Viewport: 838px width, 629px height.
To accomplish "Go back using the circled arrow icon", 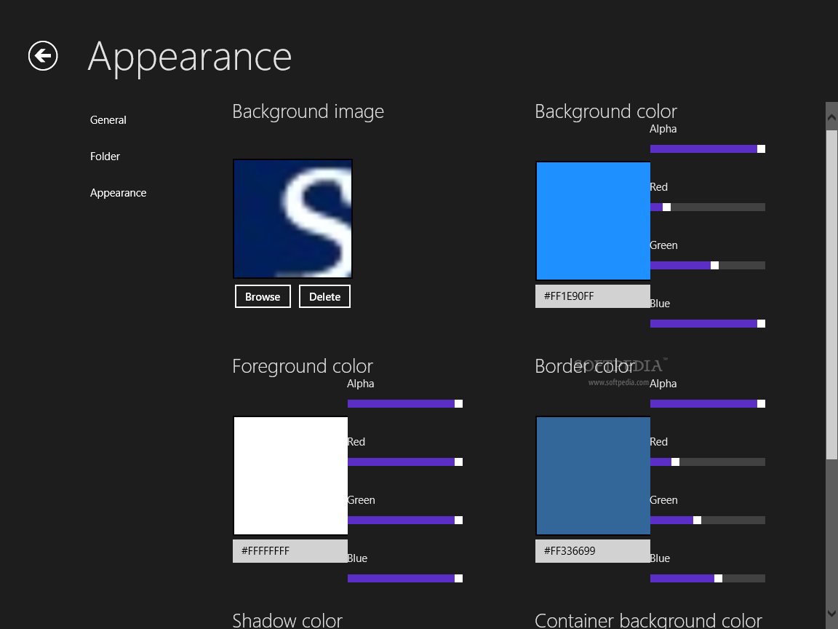I will (43, 55).
